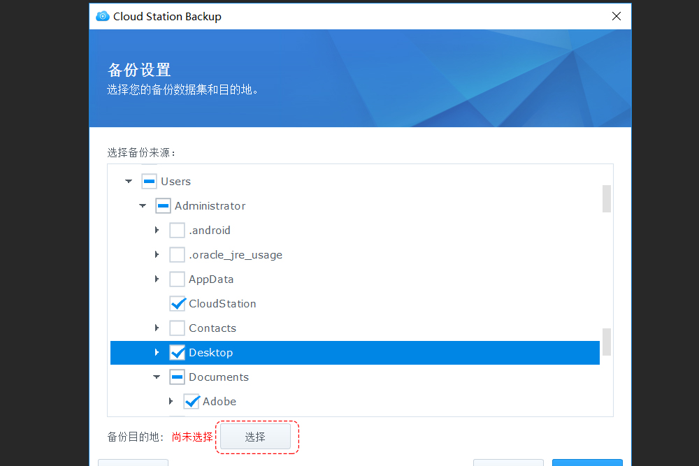Collapse the Documents tree node

pyautogui.click(x=157, y=377)
